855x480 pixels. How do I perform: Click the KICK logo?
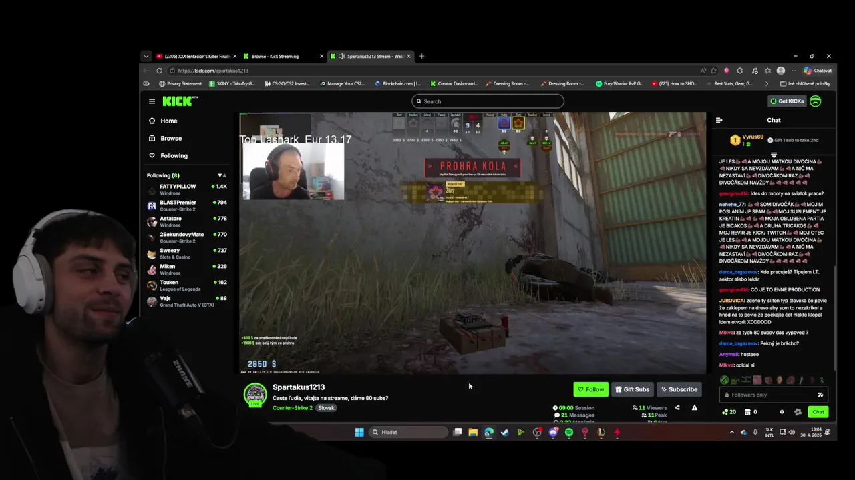click(180, 101)
